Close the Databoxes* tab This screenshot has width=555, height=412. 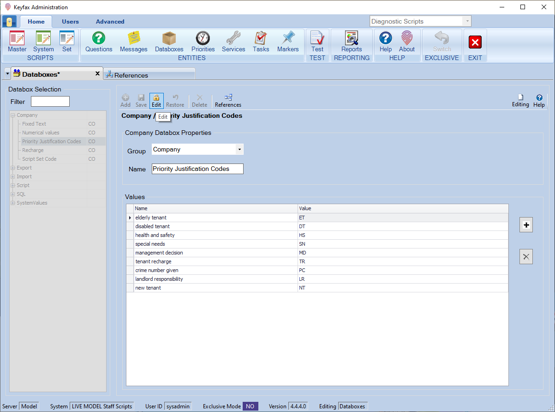point(97,73)
